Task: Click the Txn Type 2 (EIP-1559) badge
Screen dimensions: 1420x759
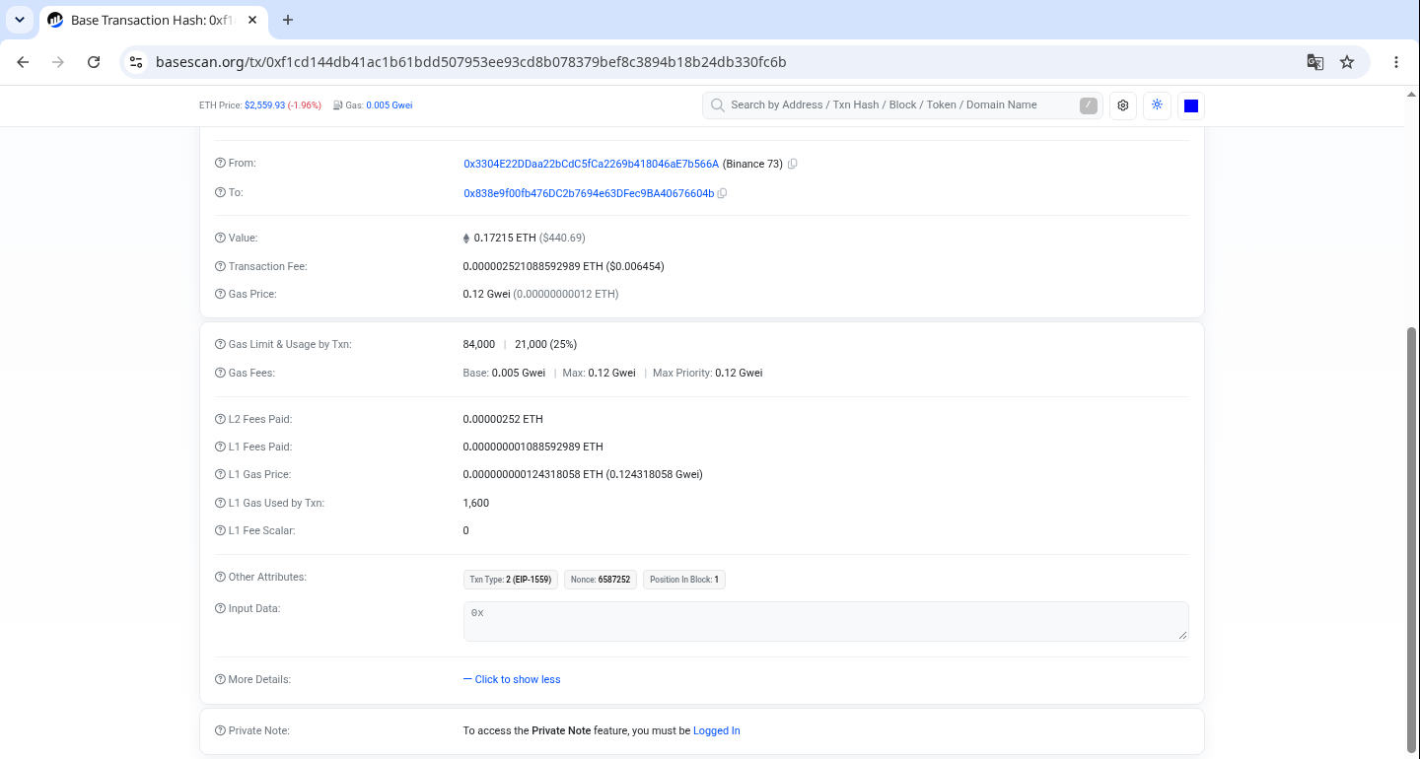Action: click(x=511, y=580)
